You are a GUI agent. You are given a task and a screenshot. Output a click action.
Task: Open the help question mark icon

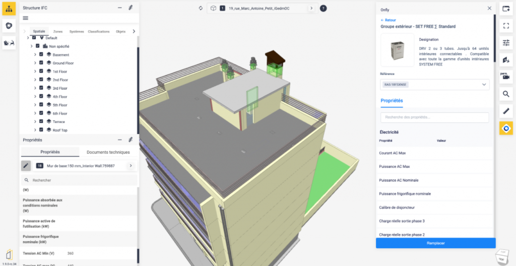click(x=323, y=9)
